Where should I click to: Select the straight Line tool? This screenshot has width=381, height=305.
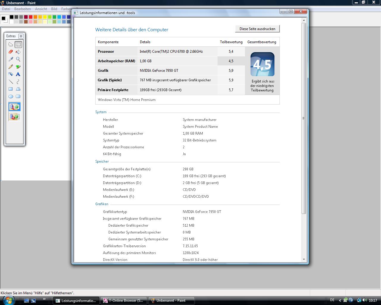11,82
